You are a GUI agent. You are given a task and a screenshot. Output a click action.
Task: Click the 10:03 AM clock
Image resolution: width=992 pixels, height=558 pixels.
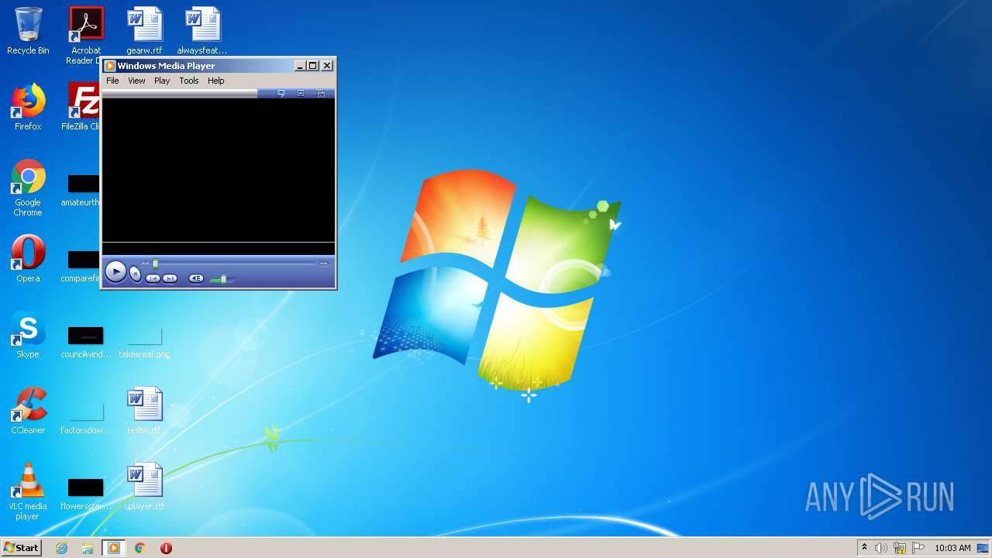952,548
